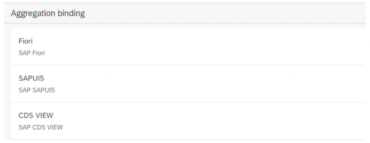Click empty area of CDS VIEW row
This screenshot has width=370, height=143.
(212, 121)
